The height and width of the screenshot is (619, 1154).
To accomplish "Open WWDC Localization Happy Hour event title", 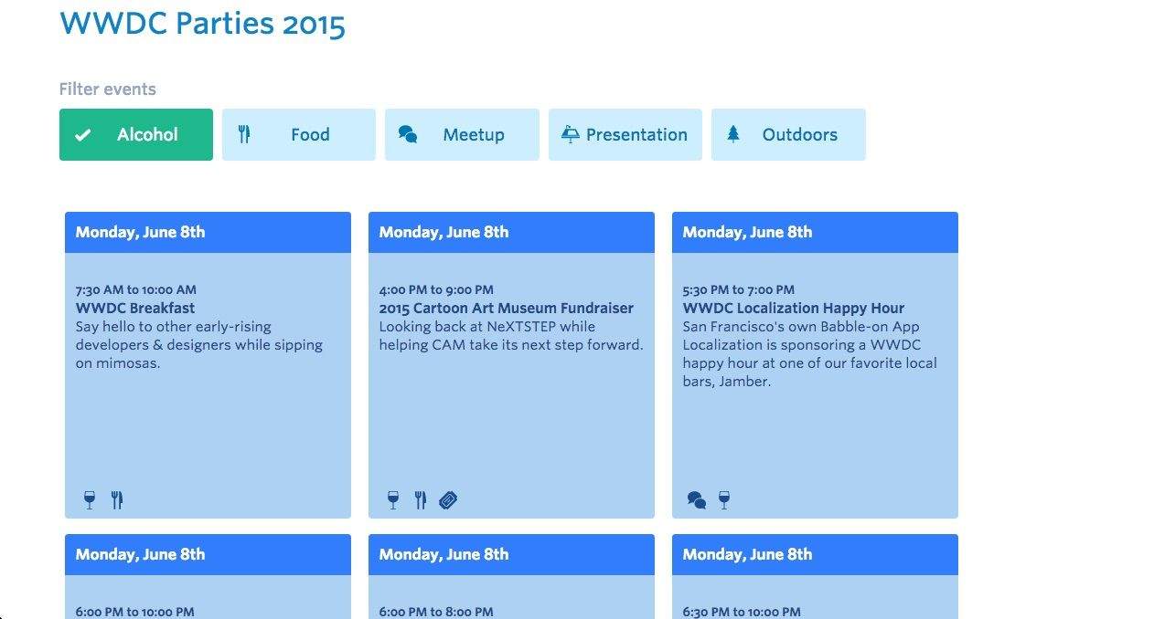I will pos(793,309).
